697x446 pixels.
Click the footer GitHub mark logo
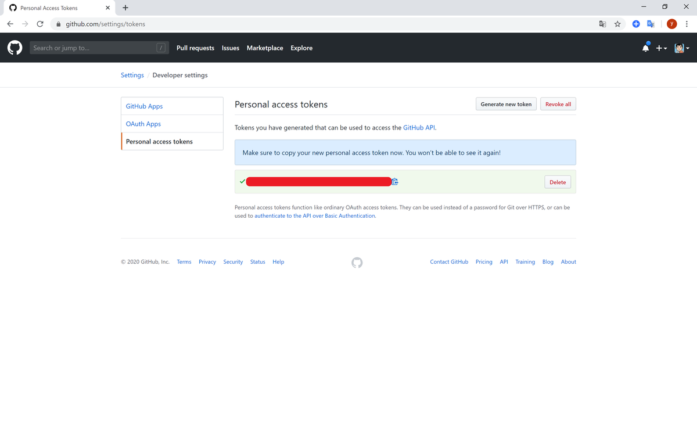(357, 262)
